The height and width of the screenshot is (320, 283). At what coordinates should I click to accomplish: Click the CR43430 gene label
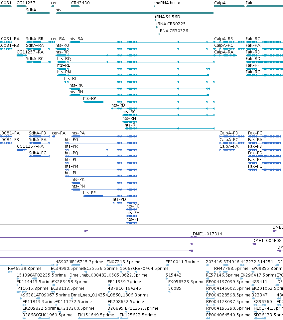tap(80, 3)
